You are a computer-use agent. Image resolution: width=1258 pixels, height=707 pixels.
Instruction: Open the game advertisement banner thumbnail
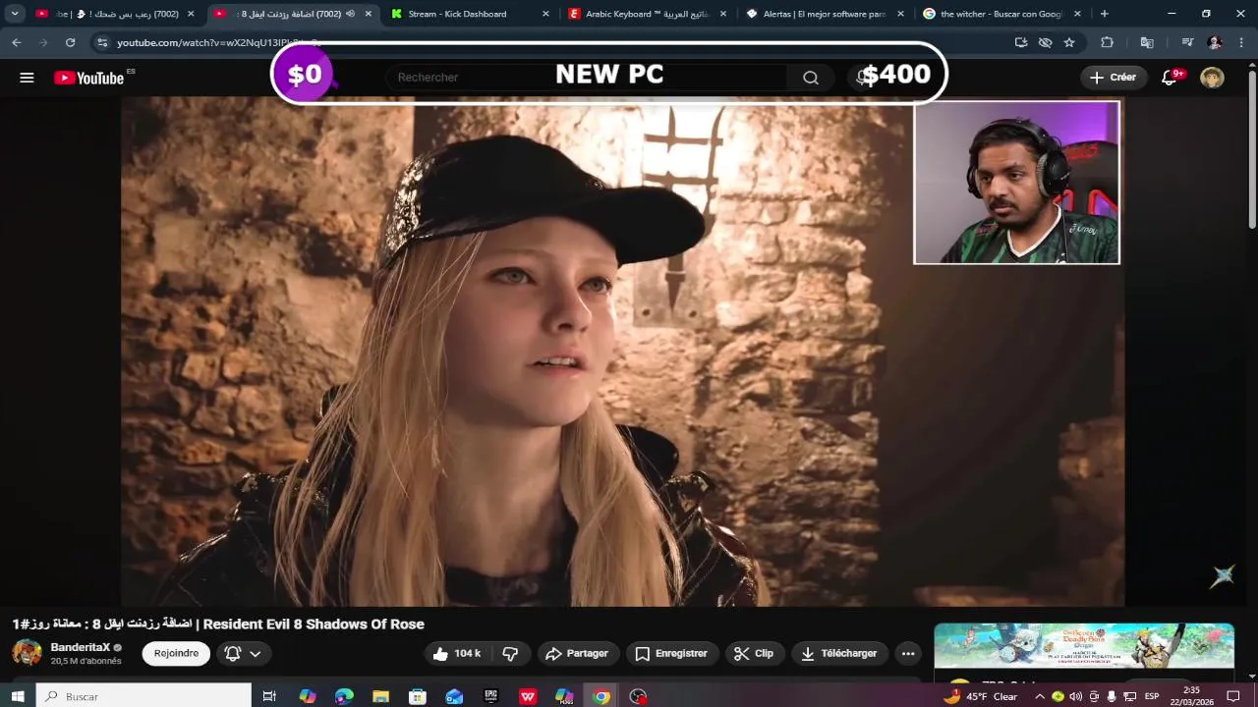pos(1084,646)
